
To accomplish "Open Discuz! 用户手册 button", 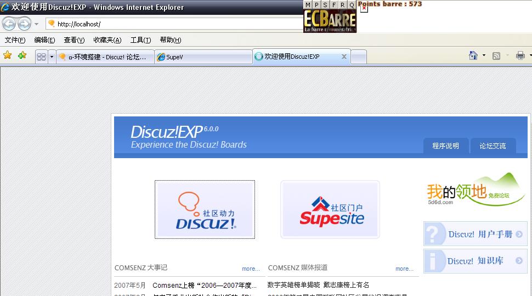I will point(476,234).
